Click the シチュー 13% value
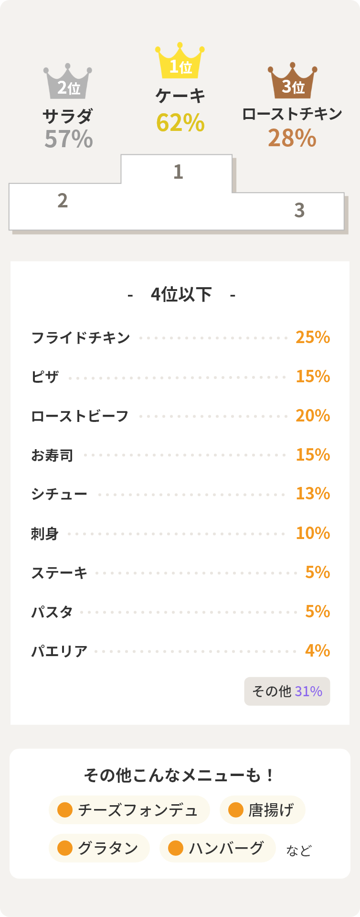The height and width of the screenshot is (917, 360). tap(313, 494)
